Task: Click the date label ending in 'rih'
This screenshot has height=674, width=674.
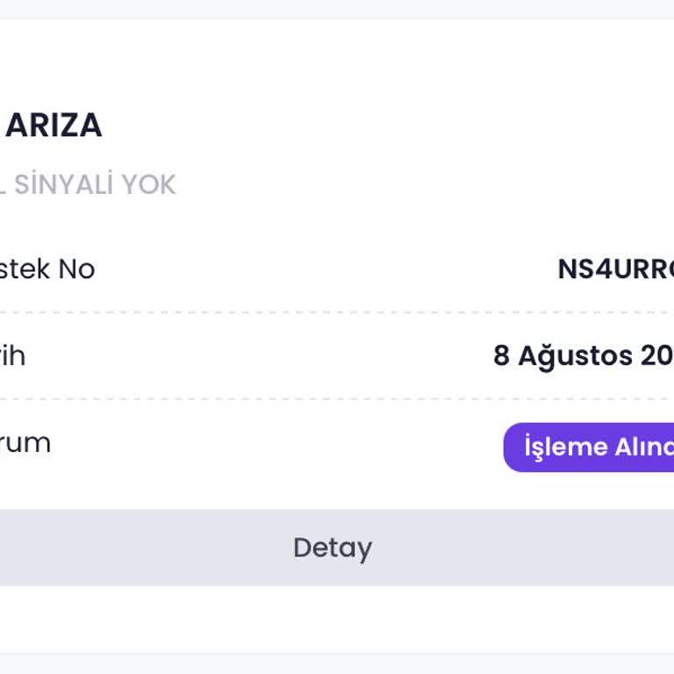Action: coord(12,356)
